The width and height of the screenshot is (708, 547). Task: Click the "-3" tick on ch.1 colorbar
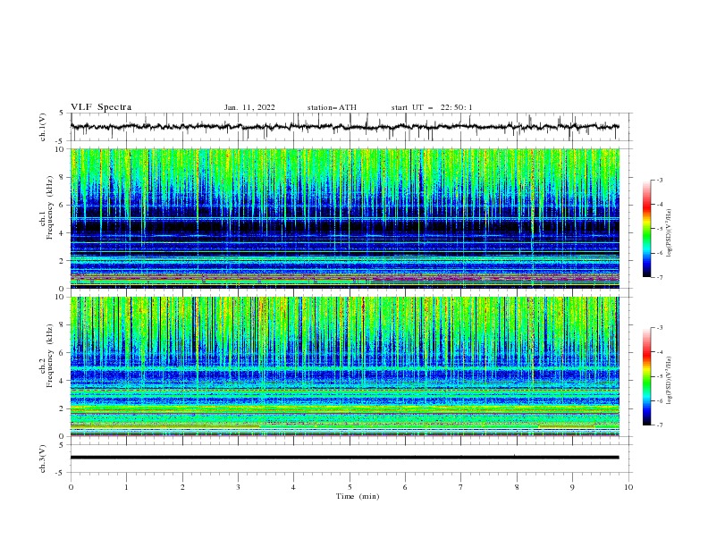click(660, 180)
